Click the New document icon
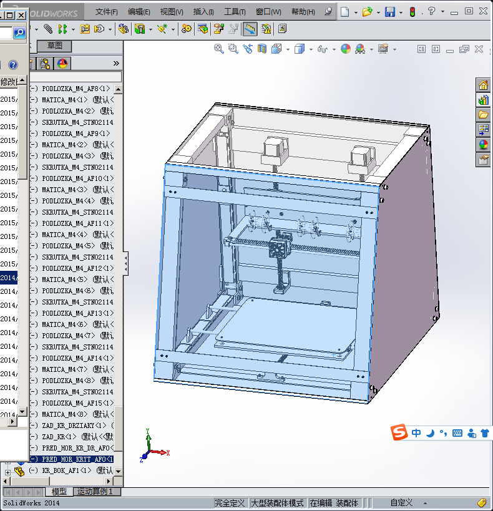This screenshot has height=511, width=493. click(x=344, y=12)
